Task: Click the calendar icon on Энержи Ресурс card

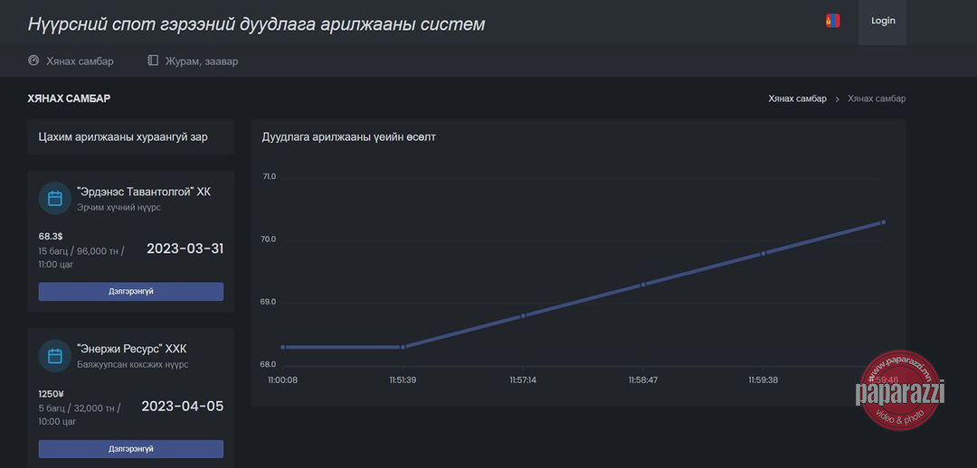Action: (55, 356)
